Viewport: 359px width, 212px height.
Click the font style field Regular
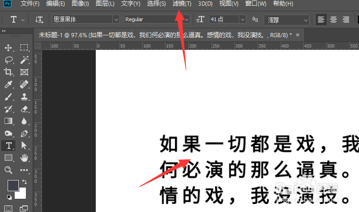[x=154, y=20]
